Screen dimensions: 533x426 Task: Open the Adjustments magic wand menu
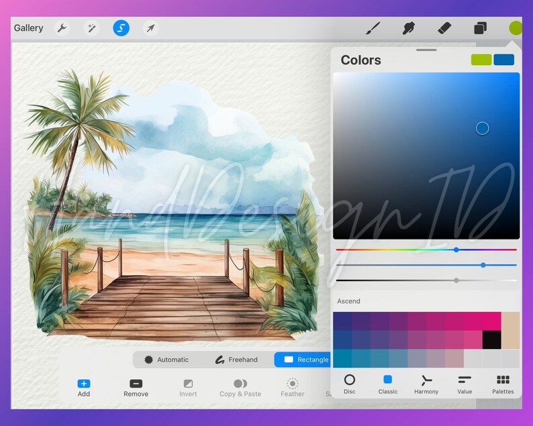click(x=91, y=28)
